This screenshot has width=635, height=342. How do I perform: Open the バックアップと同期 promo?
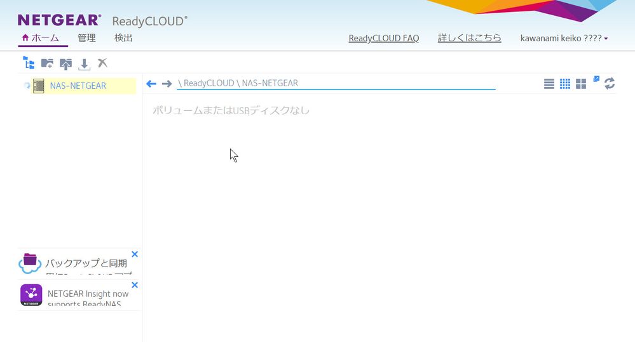86,263
